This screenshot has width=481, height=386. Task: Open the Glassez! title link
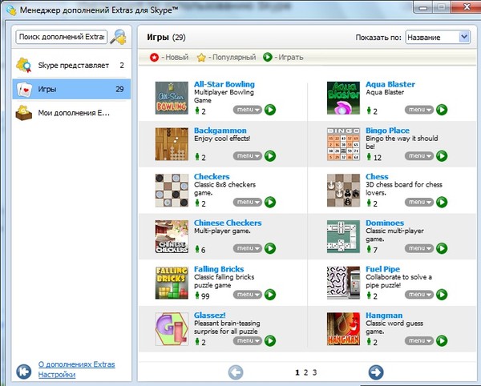click(209, 316)
